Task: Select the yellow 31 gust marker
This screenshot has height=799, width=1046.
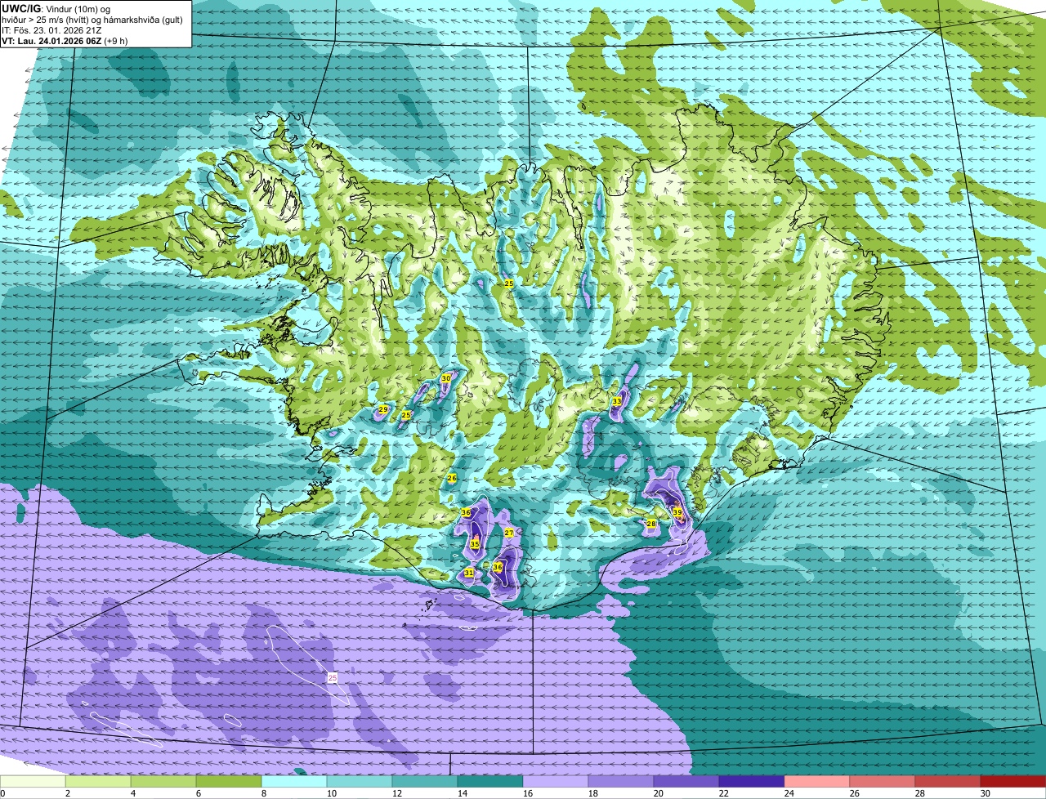Action: point(469,574)
